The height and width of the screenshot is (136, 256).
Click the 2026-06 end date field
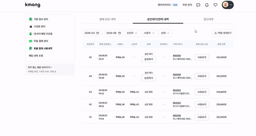point(113,33)
